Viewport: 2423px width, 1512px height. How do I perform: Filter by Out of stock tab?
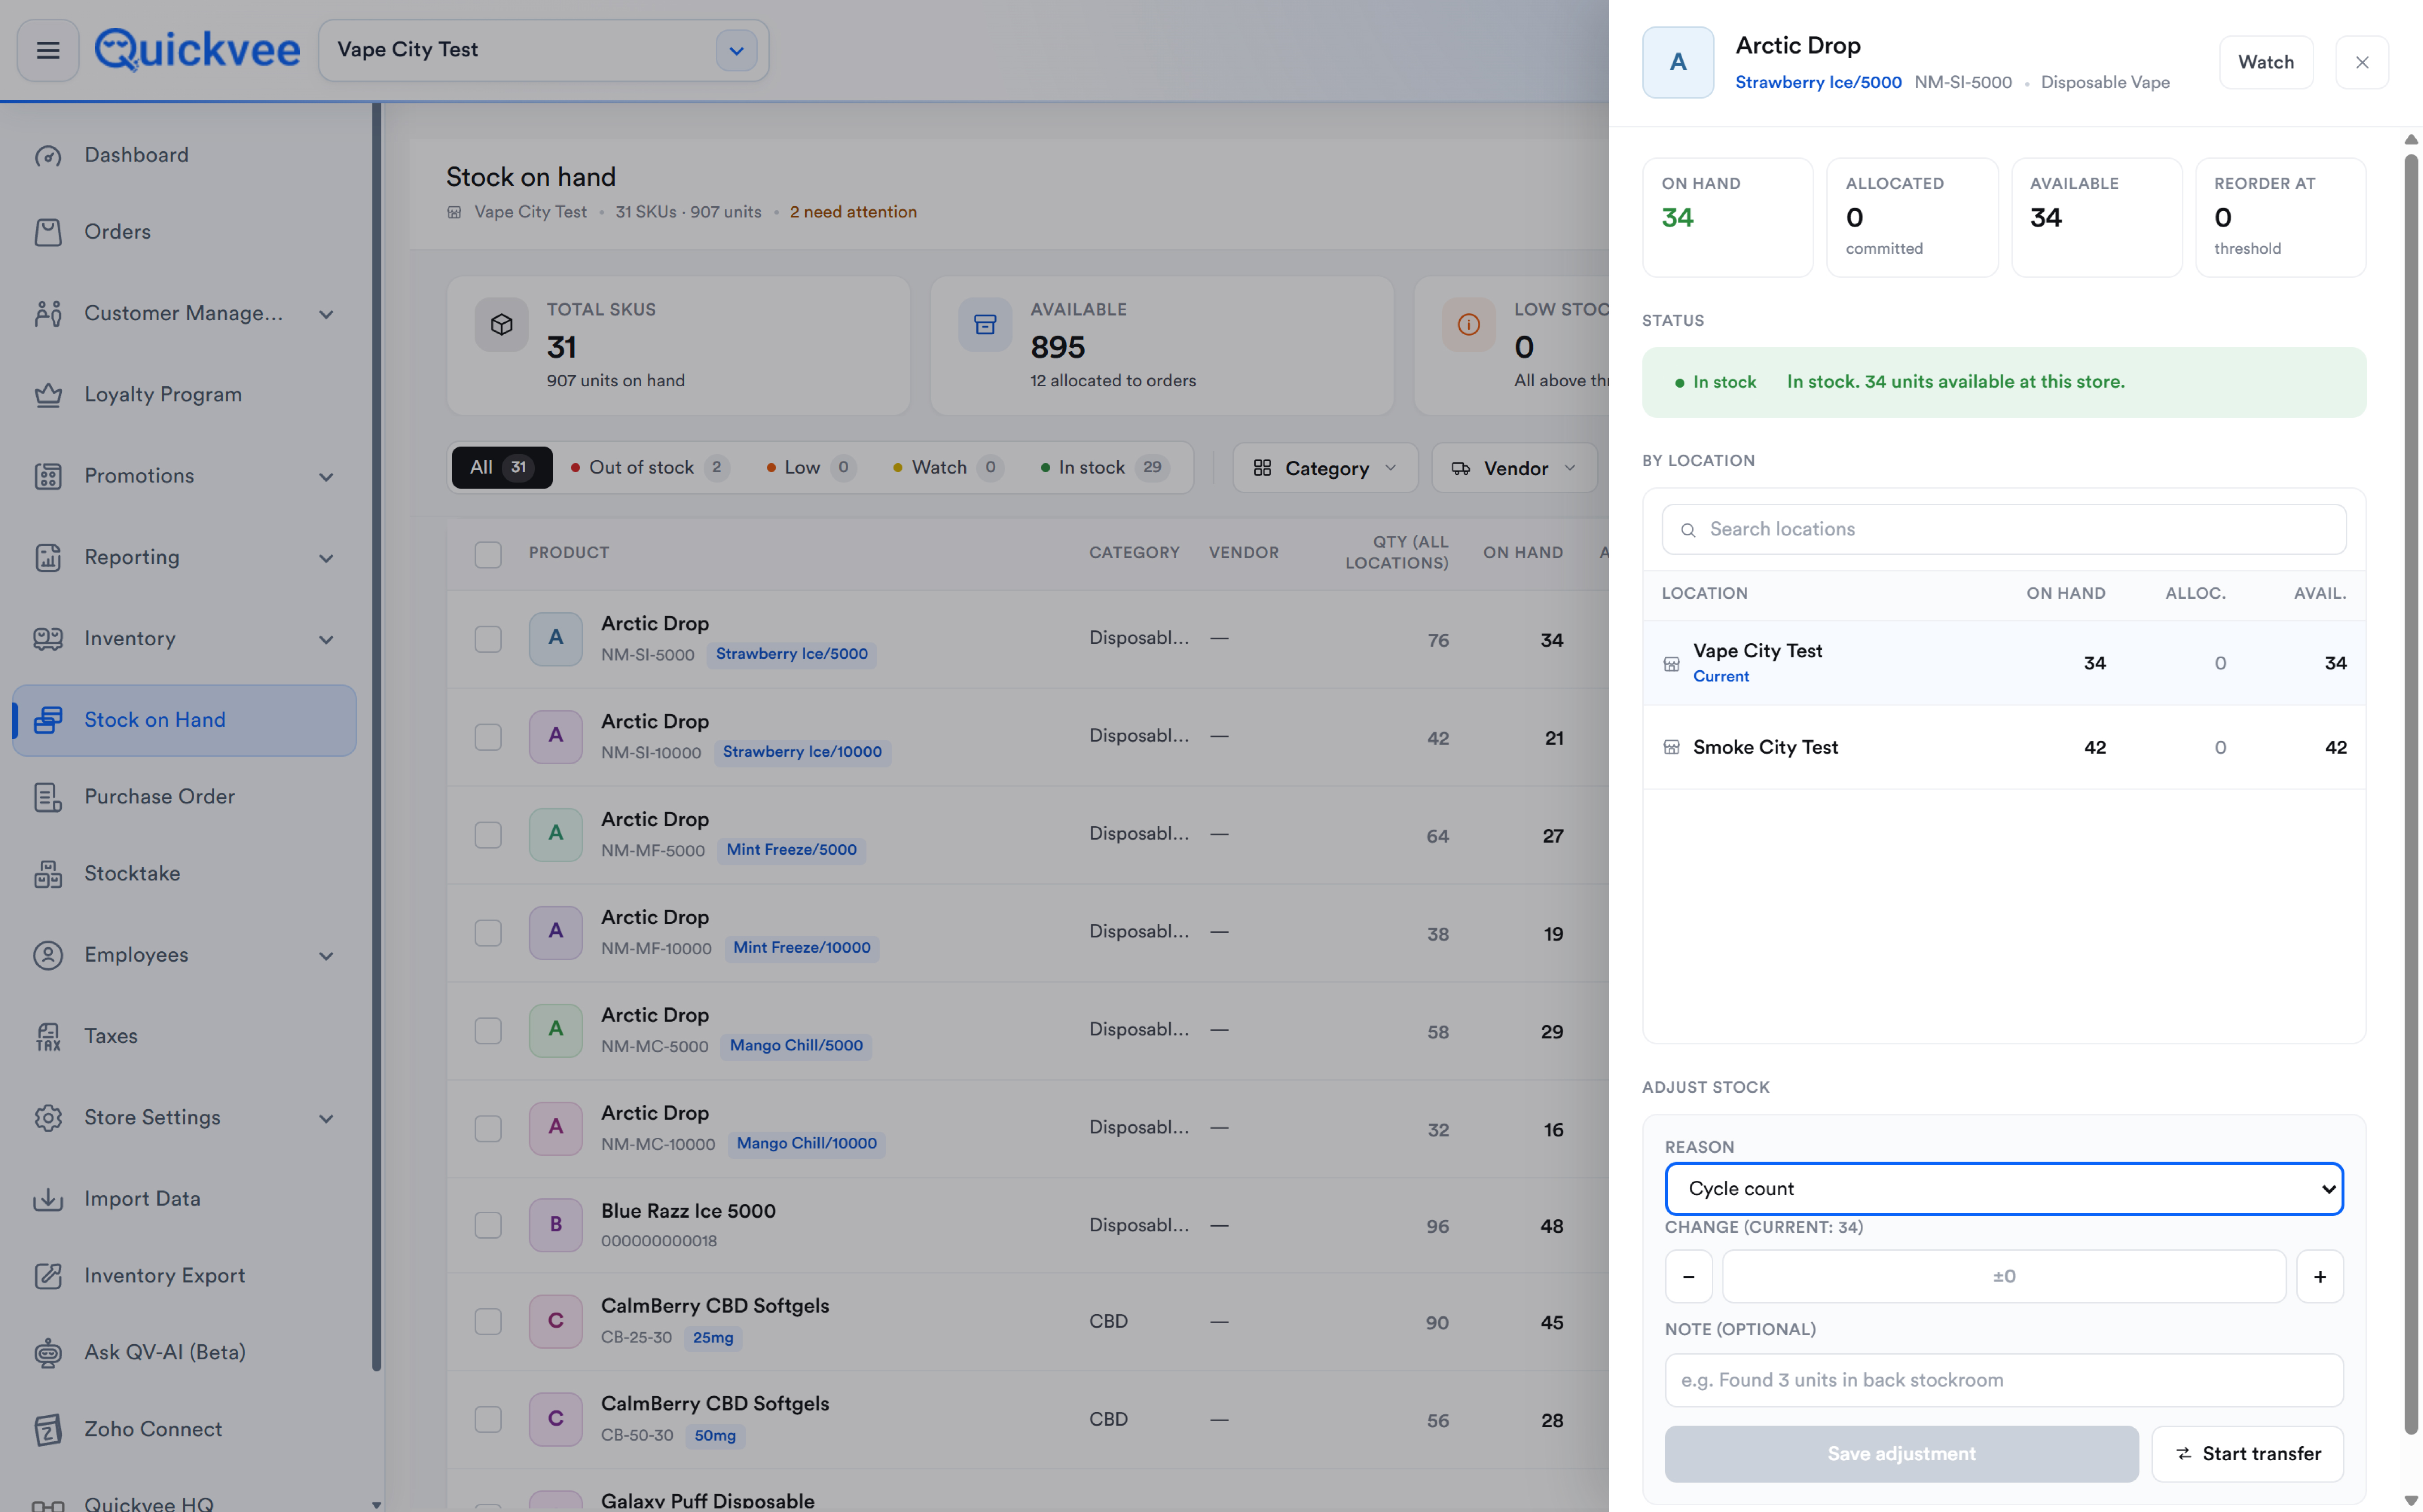[650, 467]
